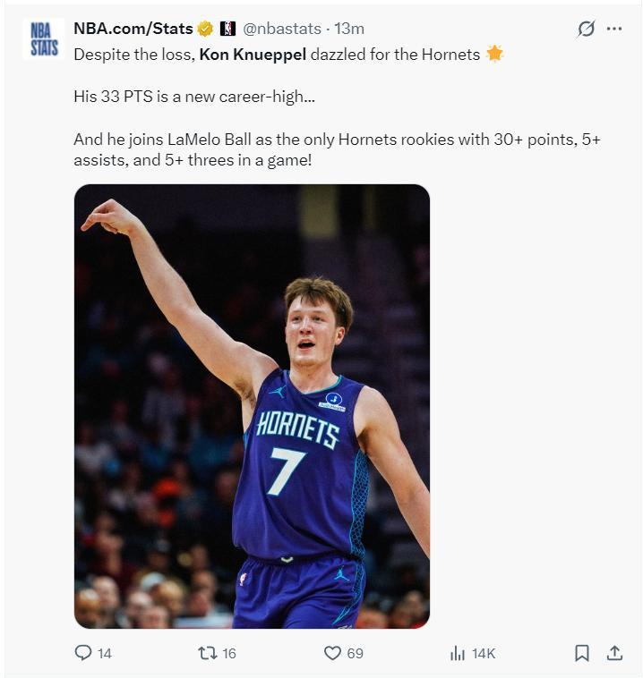Click the star emoji in the post
This screenshot has height=678, width=643.
[x=494, y=55]
